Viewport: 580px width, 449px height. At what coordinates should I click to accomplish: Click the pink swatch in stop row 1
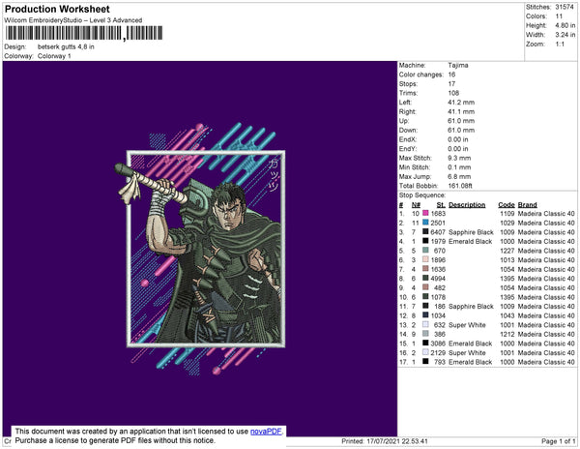(x=425, y=213)
